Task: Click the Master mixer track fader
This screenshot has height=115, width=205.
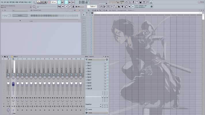Action: [8, 84]
